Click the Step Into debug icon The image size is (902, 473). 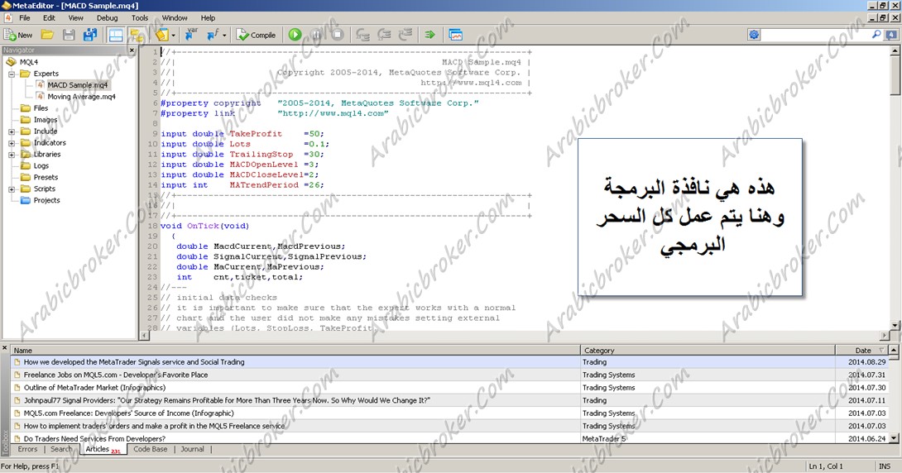pyautogui.click(x=362, y=35)
